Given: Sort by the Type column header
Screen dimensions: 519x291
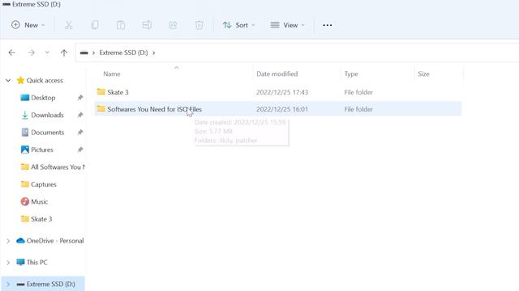Looking at the screenshot, I should pyautogui.click(x=351, y=74).
